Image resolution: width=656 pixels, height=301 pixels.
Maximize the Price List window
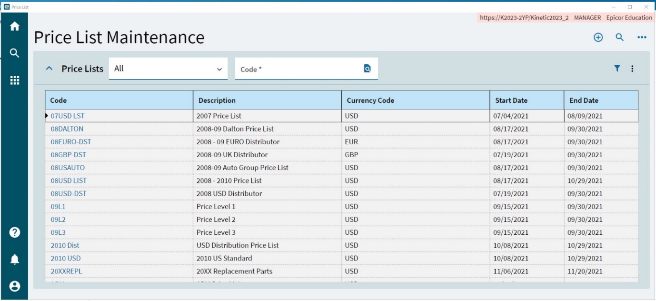click(x=630, y=7)
